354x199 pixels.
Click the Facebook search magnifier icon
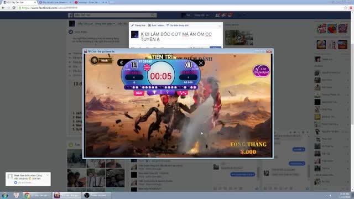pyautogui.click(x=153, y=15)
